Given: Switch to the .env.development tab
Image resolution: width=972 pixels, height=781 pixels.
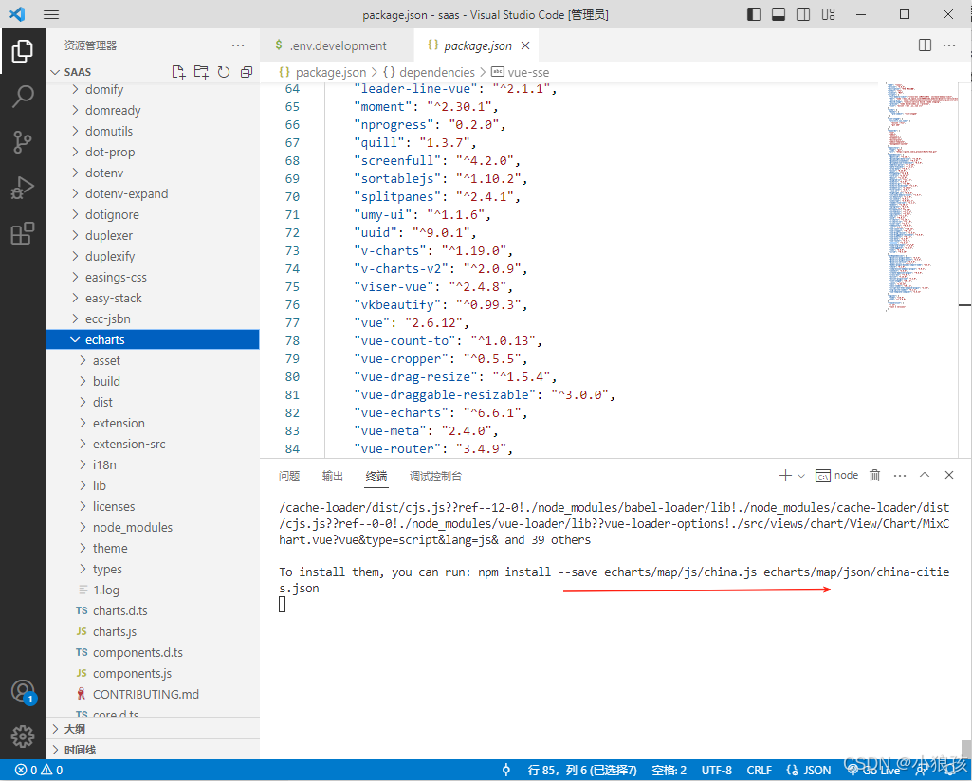Looking at the screenshot, I should pyautogui.click(x=338, y=45).
